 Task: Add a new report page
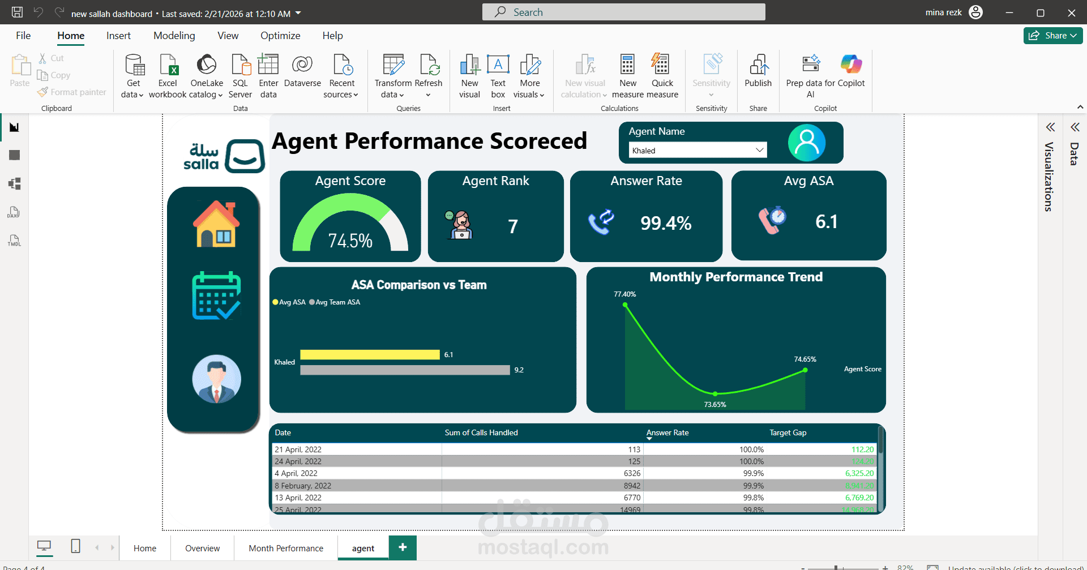(x=403, y=547)
